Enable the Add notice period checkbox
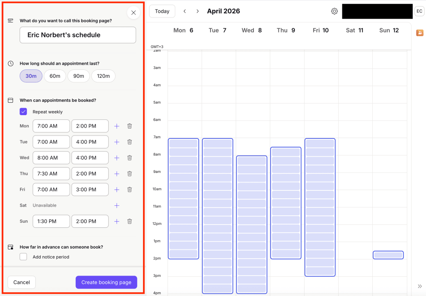The image size is (426, 296). coord(23,257)
